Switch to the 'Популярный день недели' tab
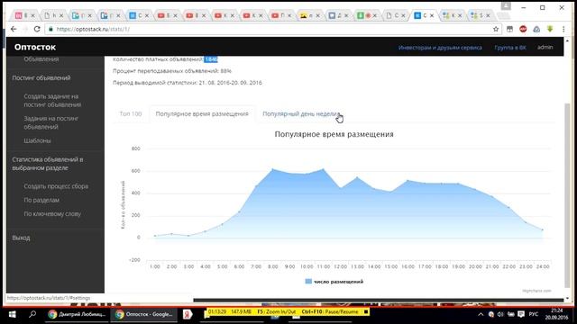The image size is (577, 324). 301,114
